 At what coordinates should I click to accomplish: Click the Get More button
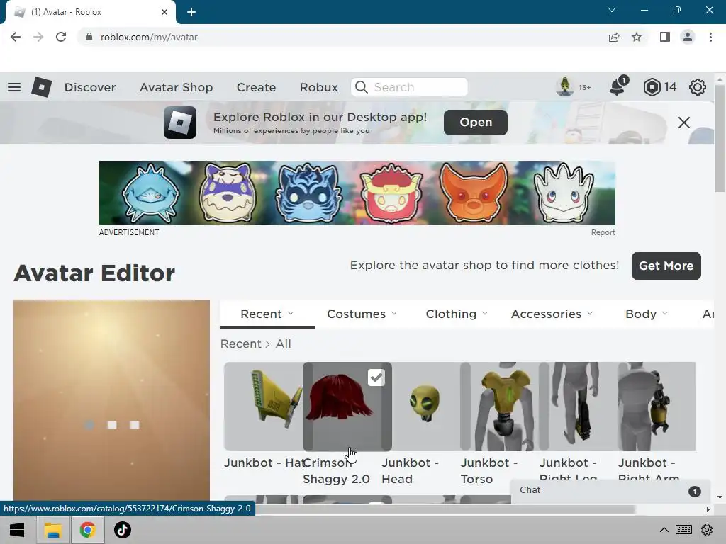666,266
